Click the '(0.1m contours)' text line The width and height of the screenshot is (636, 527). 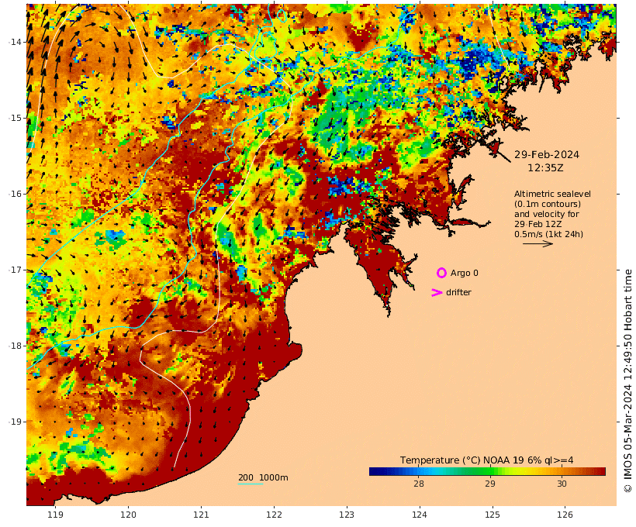[x=548, y=204]
